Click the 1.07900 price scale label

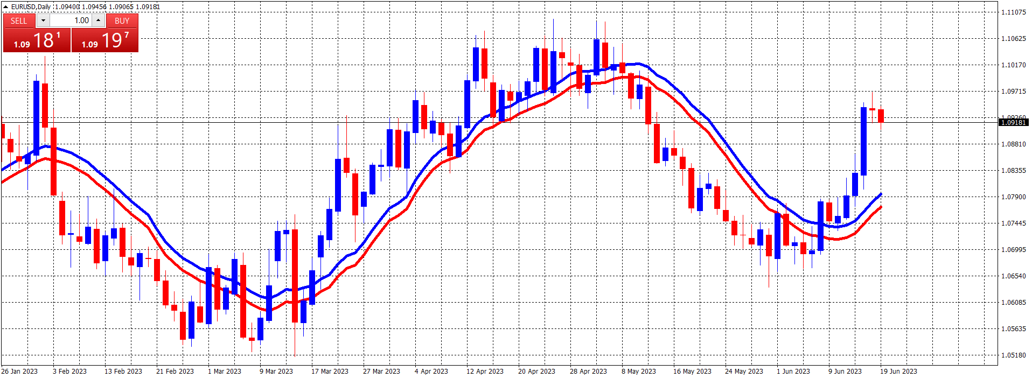[1013, 197]
